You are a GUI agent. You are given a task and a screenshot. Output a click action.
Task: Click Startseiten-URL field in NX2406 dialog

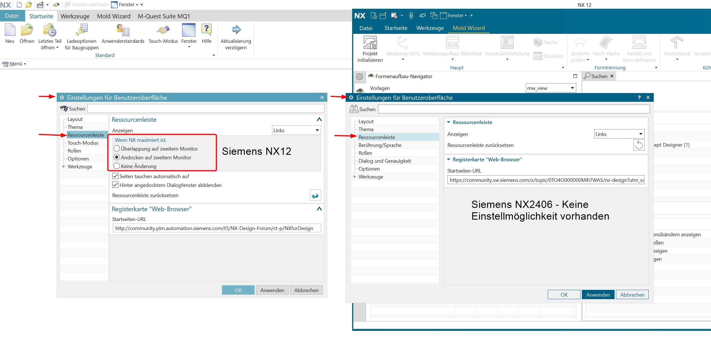coord(546,180)
